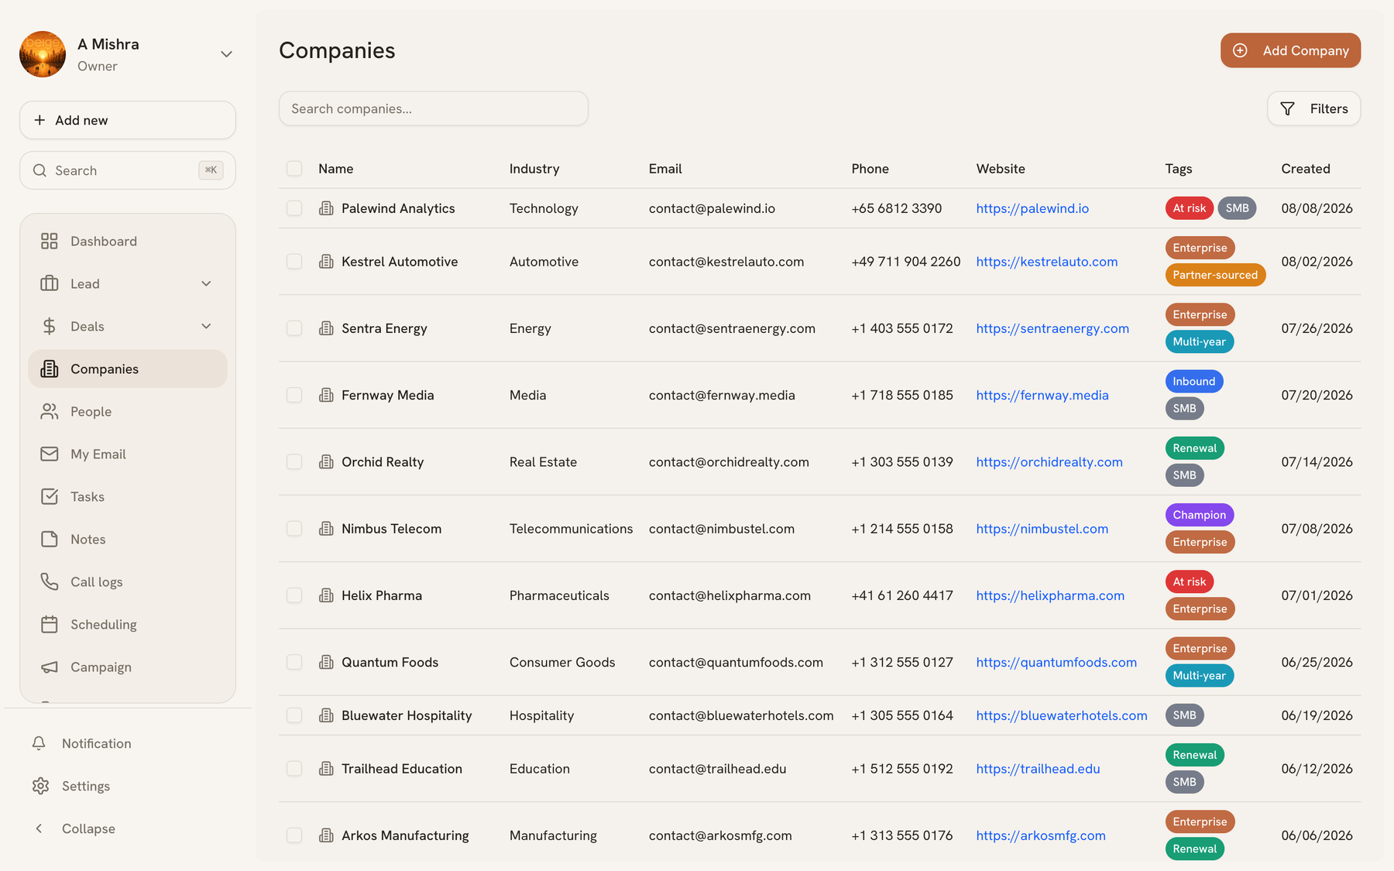Click the Notification bell icon

click(x=39, y=744)
